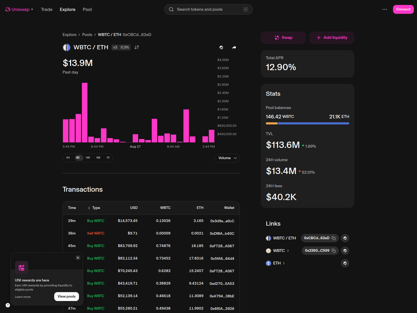Image resolution: width=417 pixels, height=313 pixels.
Task: Copy WBTC address 0x2260...C599
Action: point(320,251)
